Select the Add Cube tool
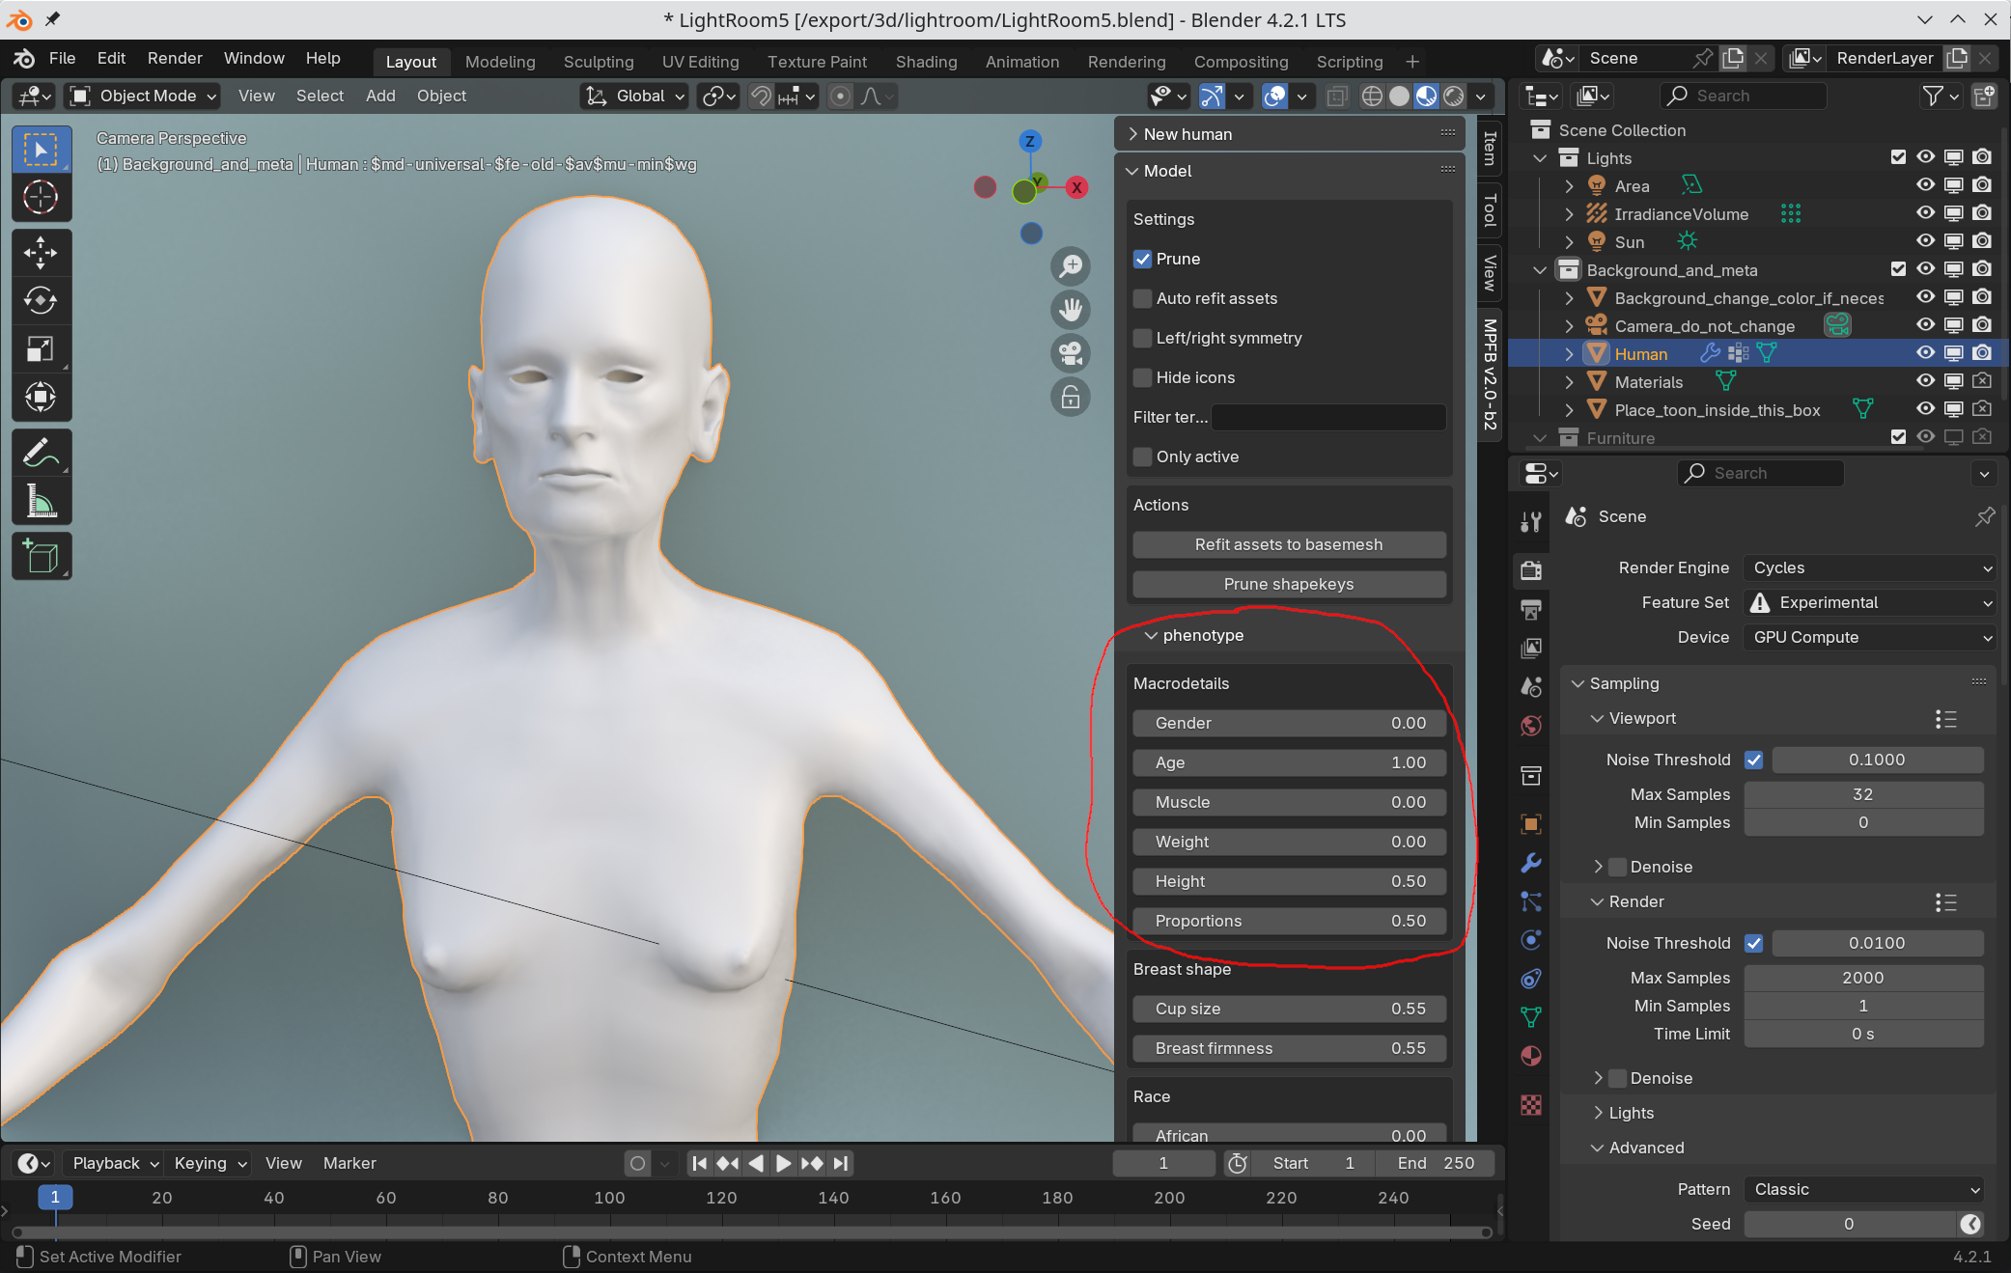 (41, 557)
